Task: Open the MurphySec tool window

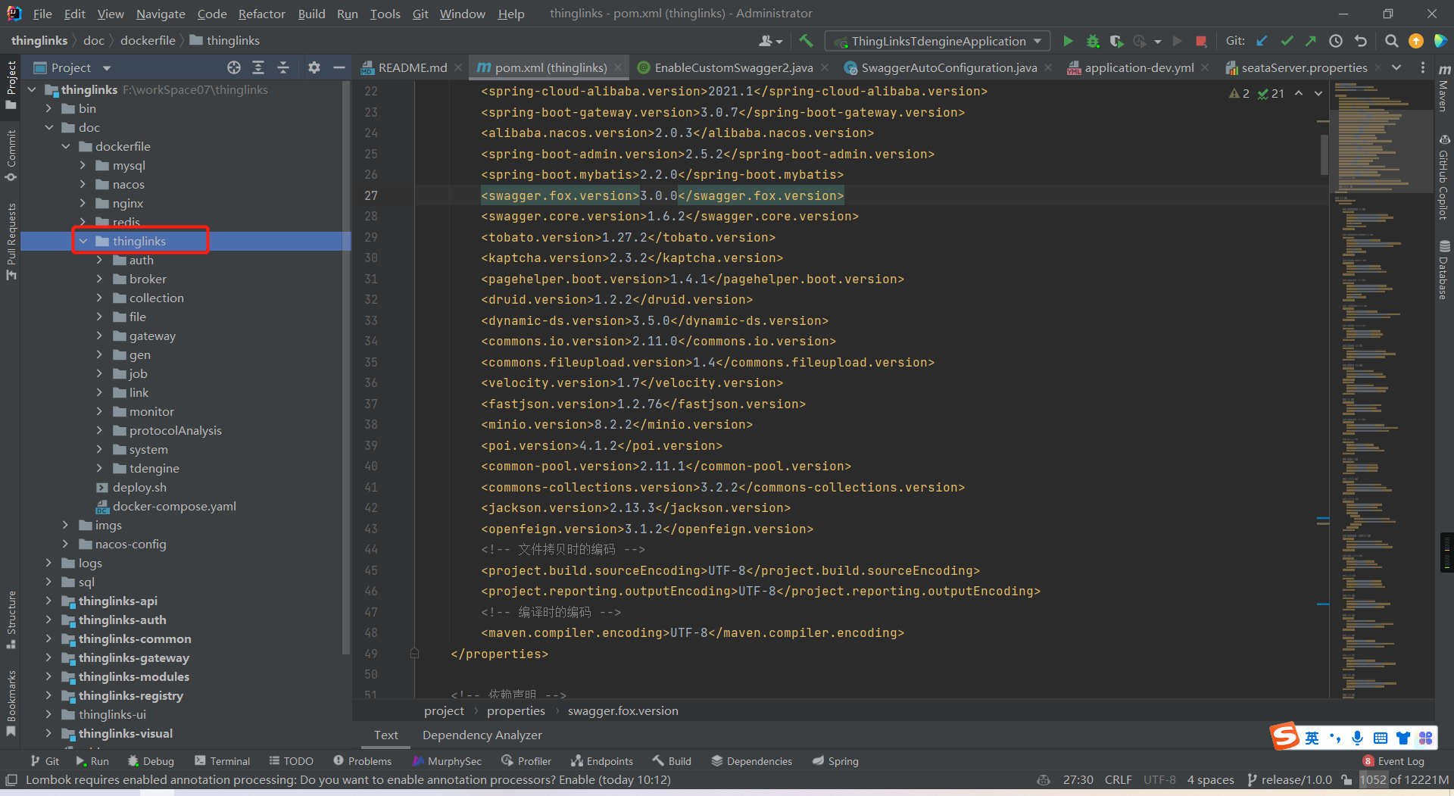Action: [446, 761]
